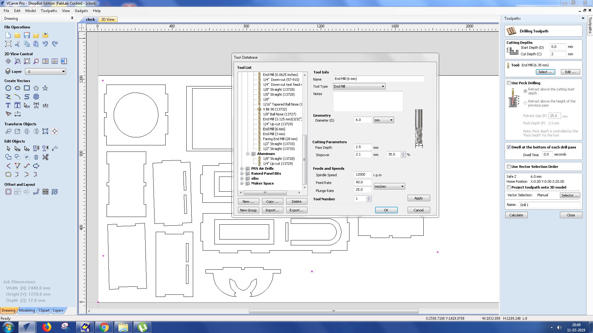
Task: Enable Use Vector Selection Order checkbox
Action: (x=509, y=167)
